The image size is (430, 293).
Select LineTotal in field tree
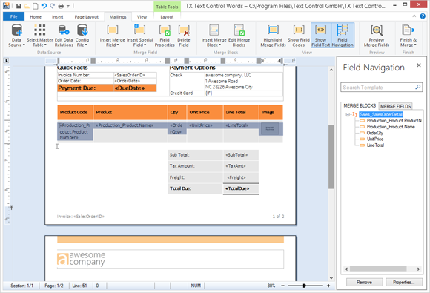[375, 145]
